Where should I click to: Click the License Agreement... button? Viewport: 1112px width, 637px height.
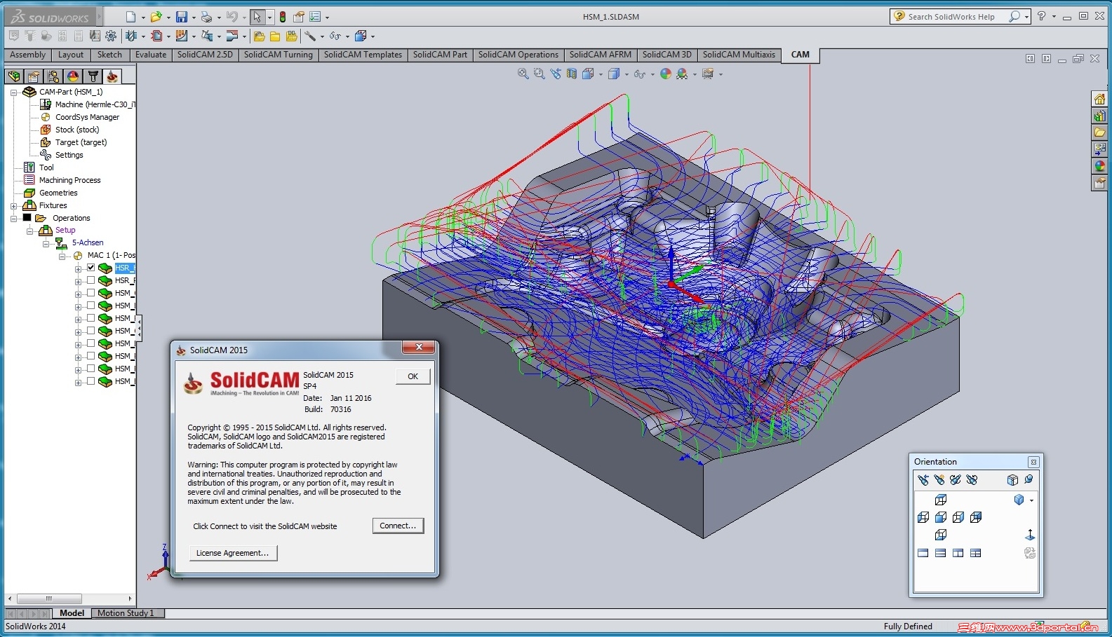click(x=233, y=553)
